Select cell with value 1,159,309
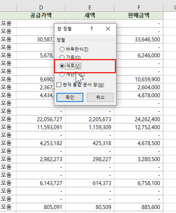Image resolution: width=176 pixels, height=213 pixels. pyautogui.click(x=90, y=127)
